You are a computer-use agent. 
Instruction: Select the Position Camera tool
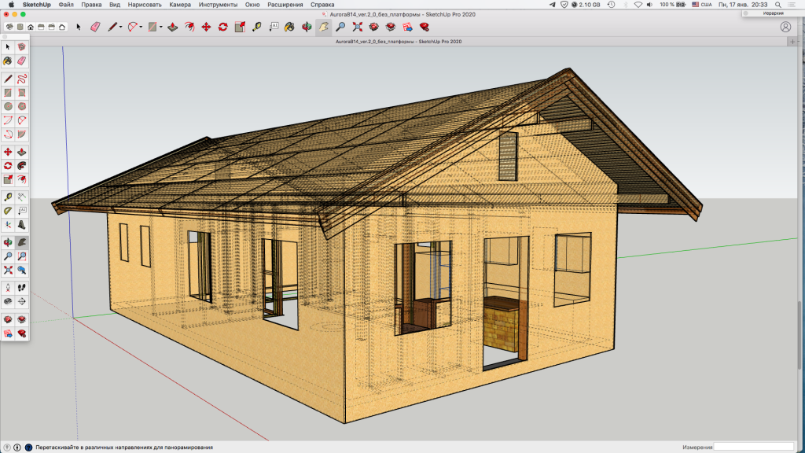click(x=8, y=287)
